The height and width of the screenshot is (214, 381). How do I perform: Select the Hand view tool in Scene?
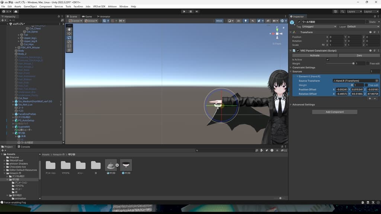coord(69,29)
